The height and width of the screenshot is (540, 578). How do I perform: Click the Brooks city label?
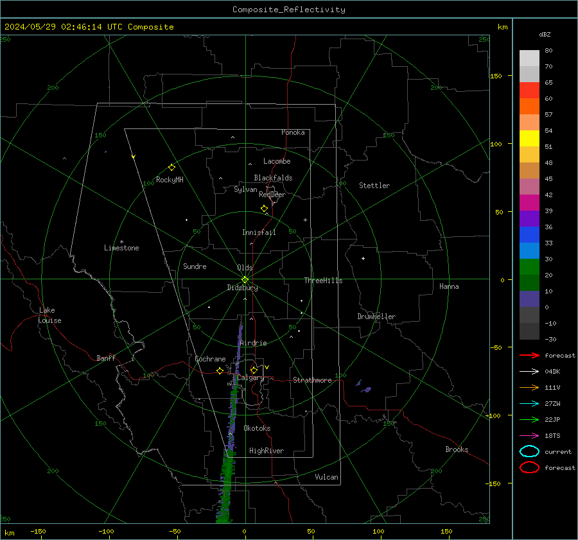457,449
